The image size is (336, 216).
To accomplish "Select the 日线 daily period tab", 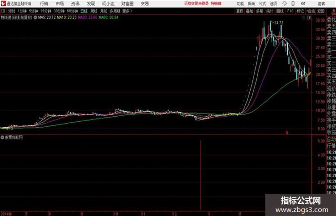I will coord(84,11).
